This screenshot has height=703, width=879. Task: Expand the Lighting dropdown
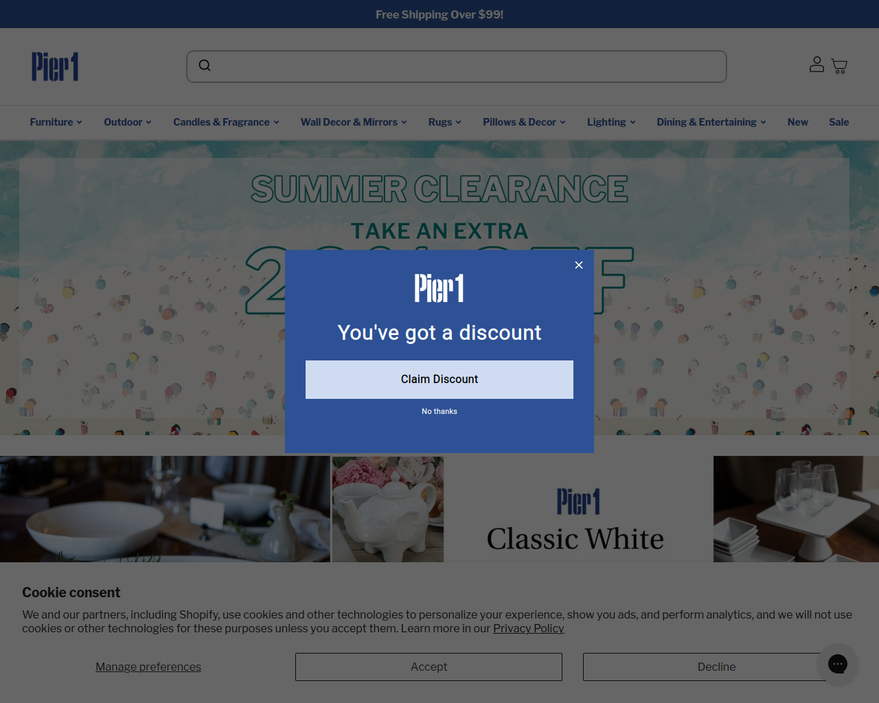tap(611, 122)
